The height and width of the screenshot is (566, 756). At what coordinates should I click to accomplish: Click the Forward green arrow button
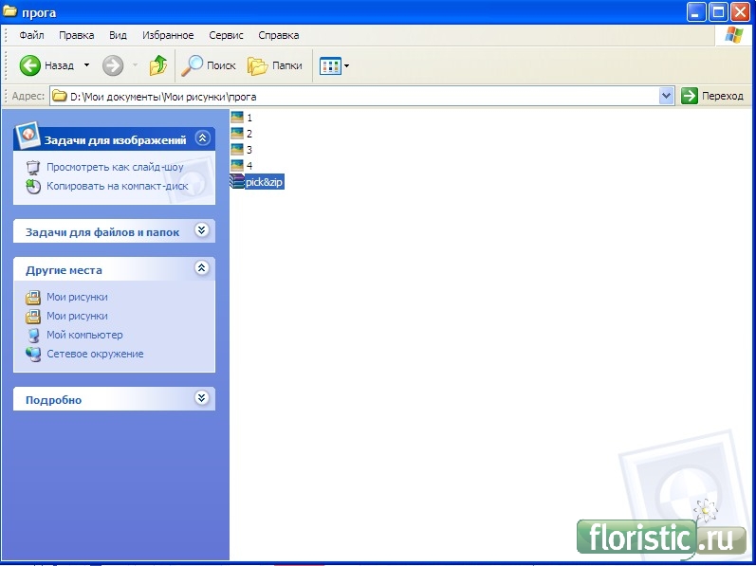(x=113, y=65)
